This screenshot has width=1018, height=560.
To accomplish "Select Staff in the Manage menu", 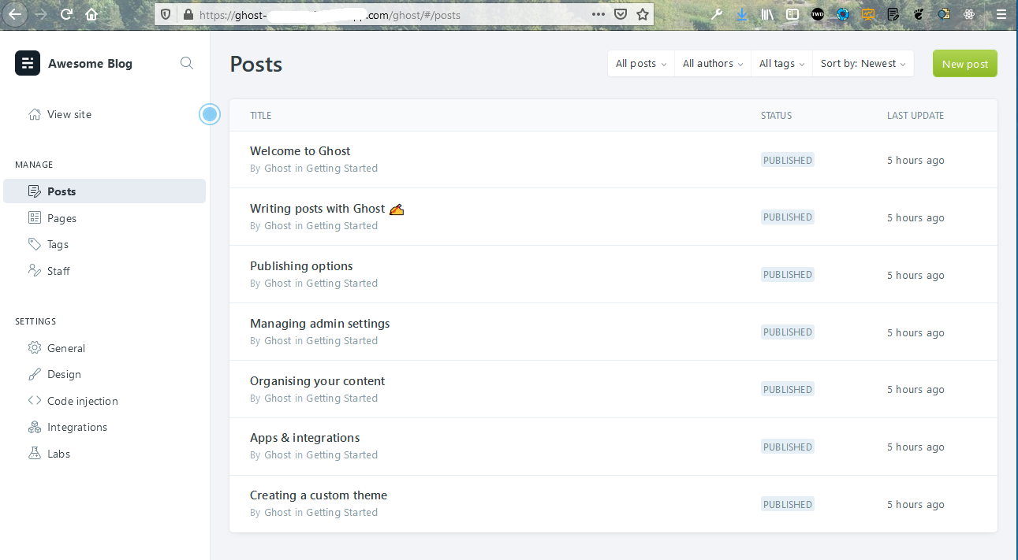I will click(x=104, y=271).
